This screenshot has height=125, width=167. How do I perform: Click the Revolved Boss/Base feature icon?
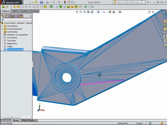(x=7, y=7)
